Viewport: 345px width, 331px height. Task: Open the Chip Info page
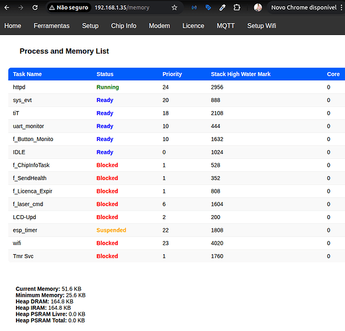pyautogui.click(x=124, y=26)
